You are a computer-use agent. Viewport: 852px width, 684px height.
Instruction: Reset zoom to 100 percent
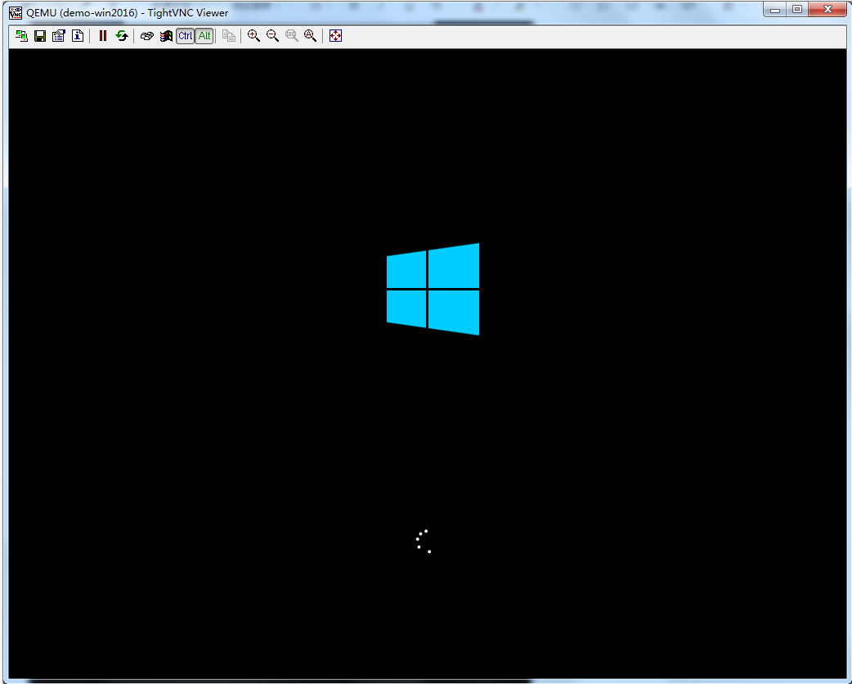pyautogui.click(x=292, y=36)
